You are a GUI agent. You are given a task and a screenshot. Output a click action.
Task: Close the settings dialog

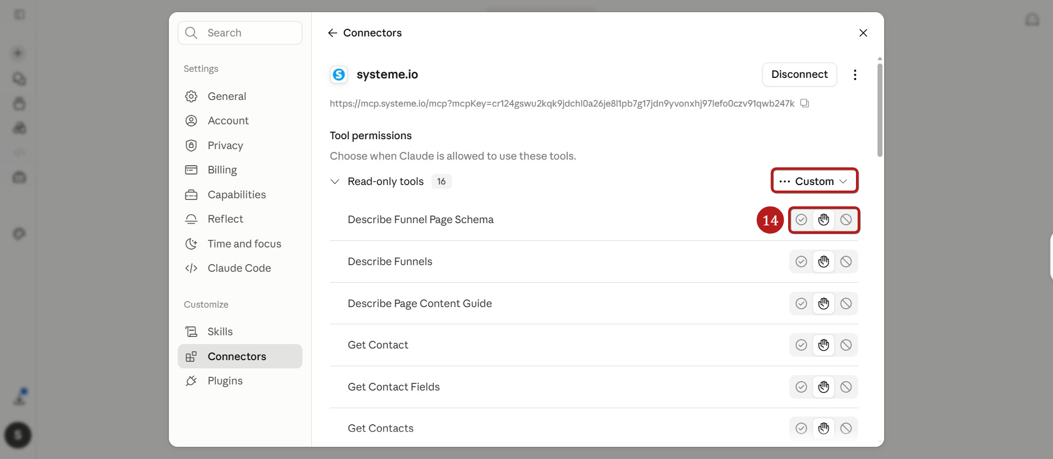[863, 33]
